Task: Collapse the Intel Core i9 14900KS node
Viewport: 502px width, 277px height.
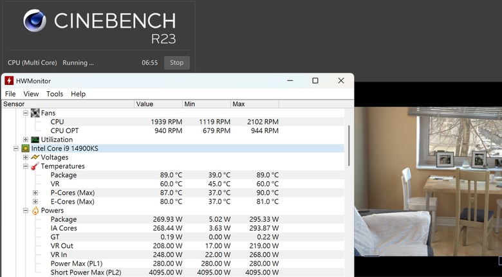Action: [x=16, y=148]
